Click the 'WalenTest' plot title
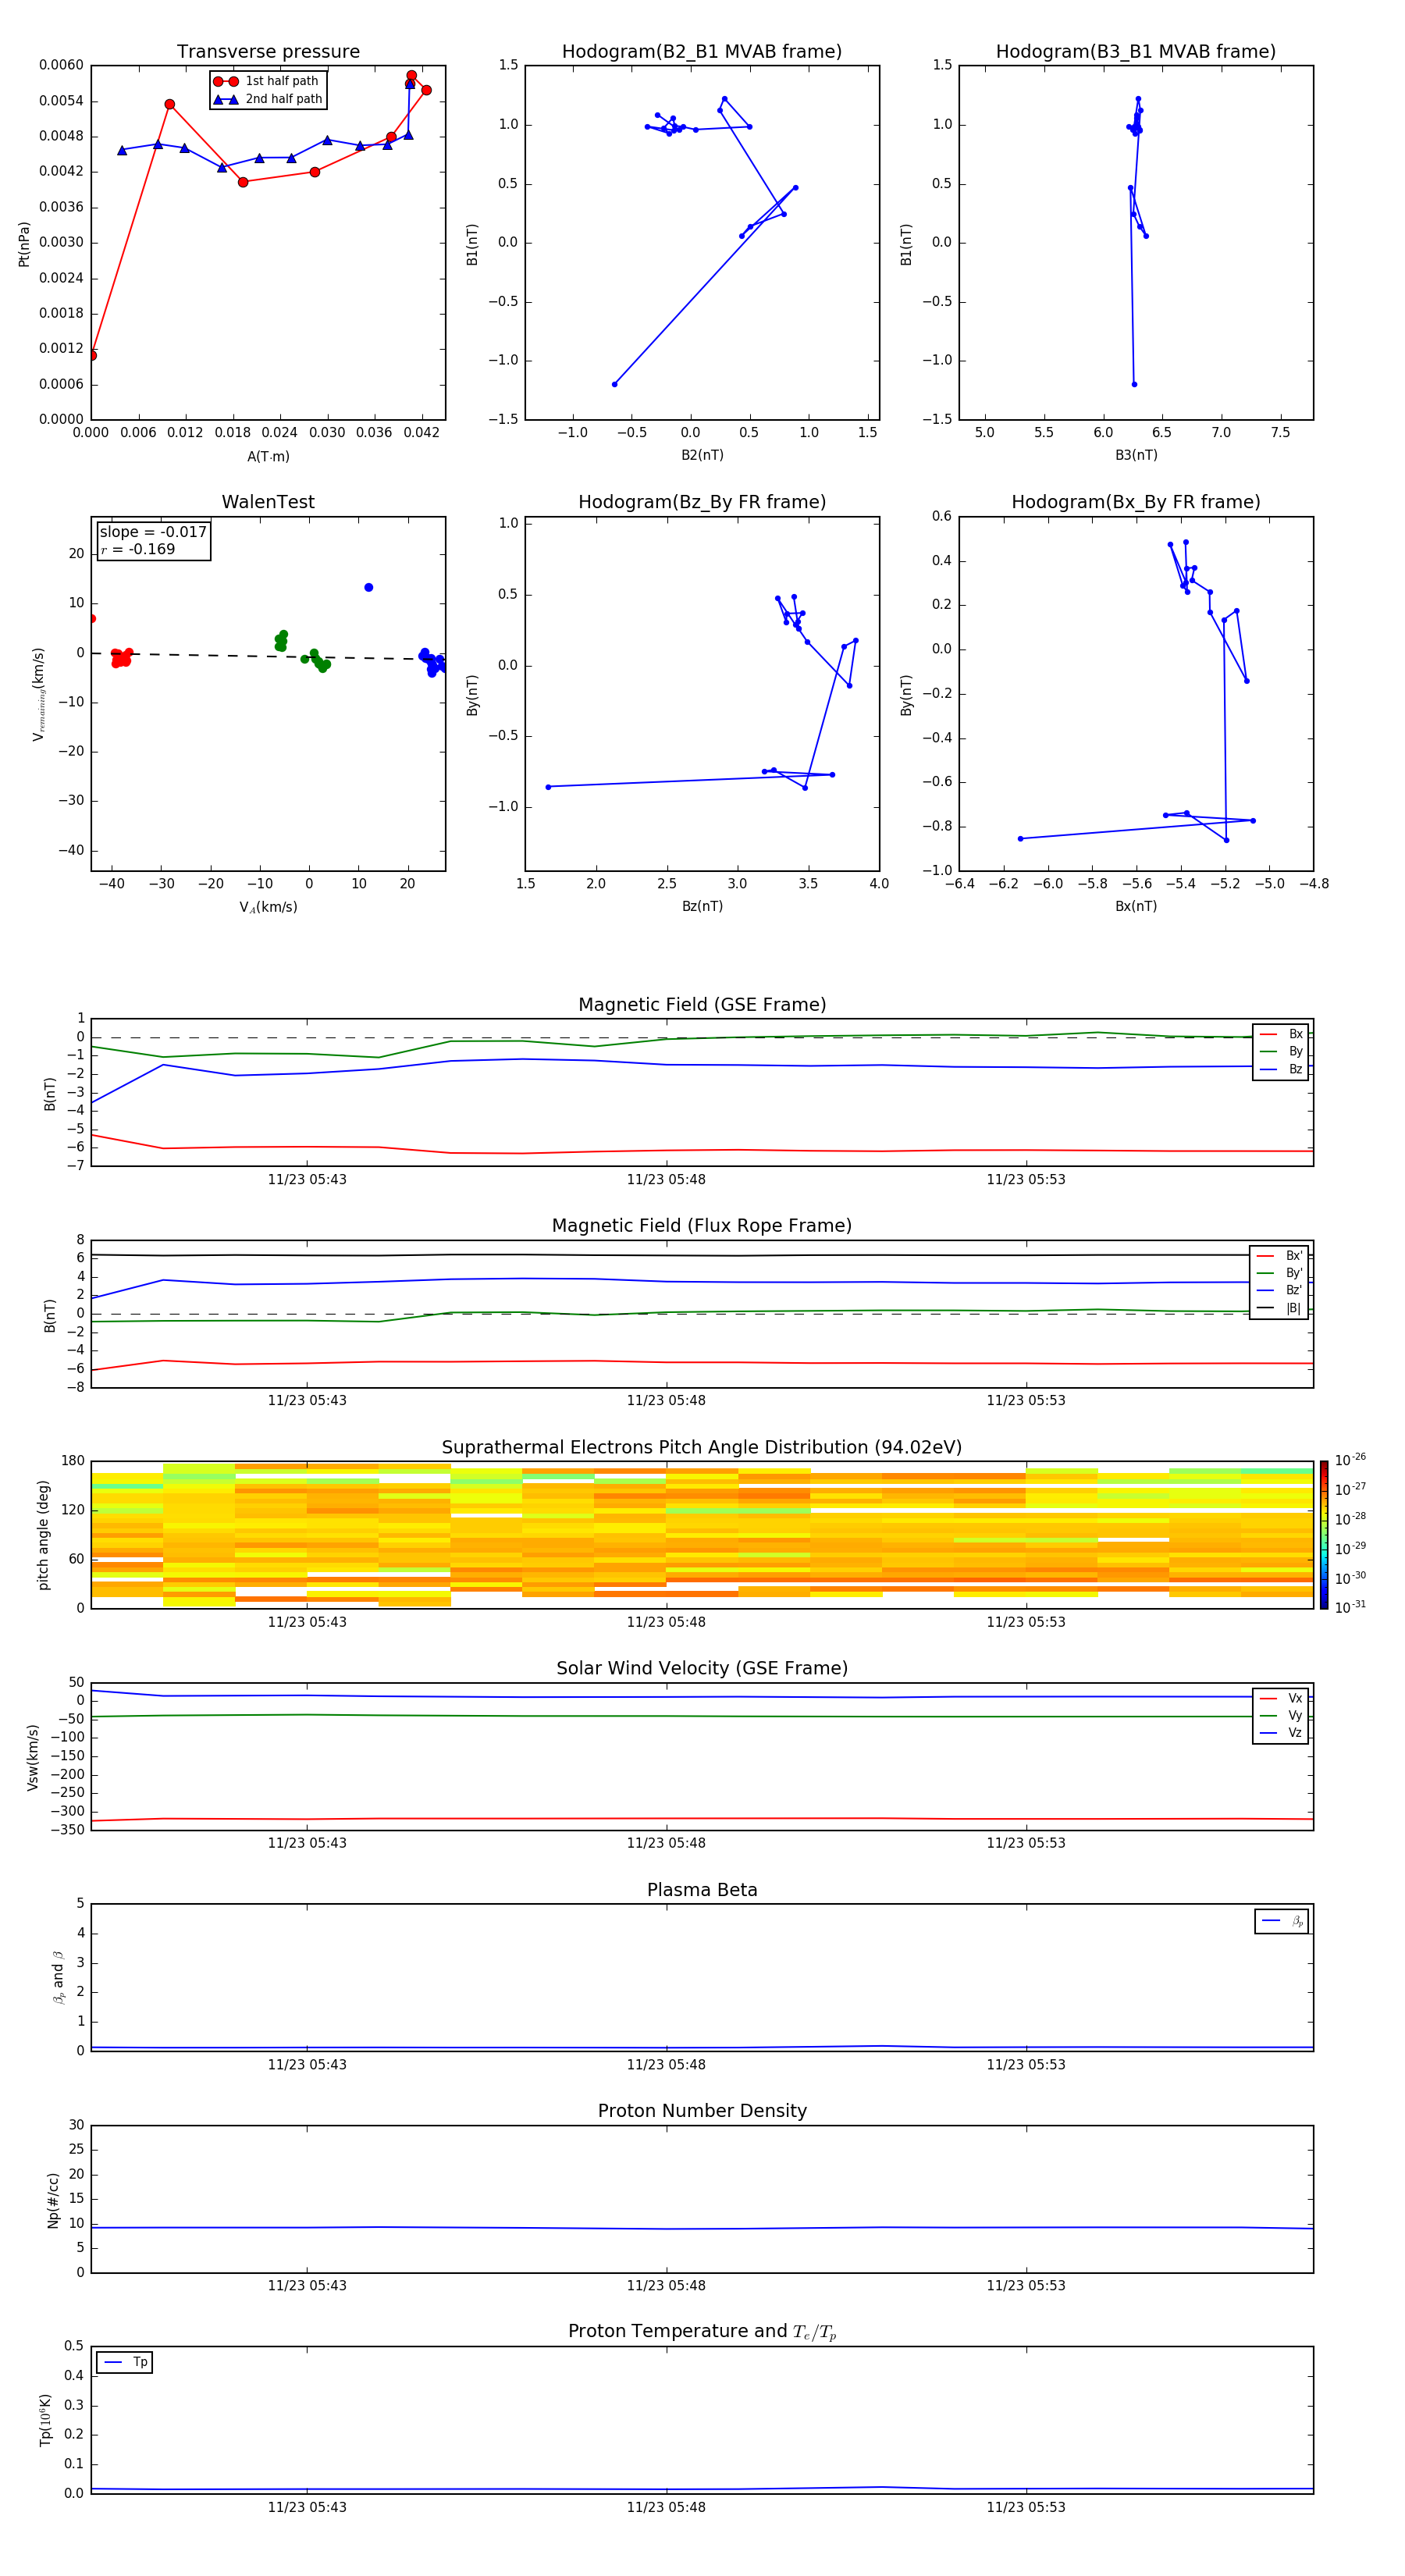 268,502
